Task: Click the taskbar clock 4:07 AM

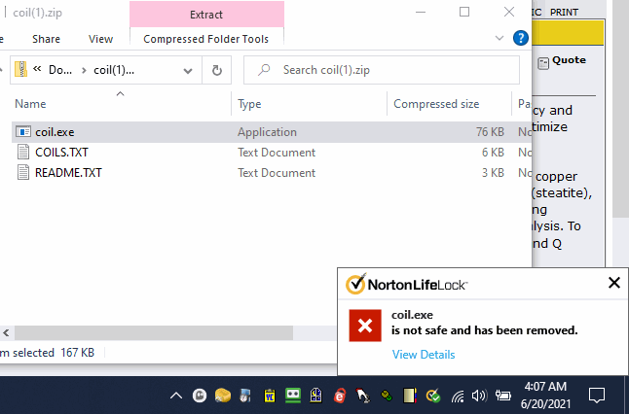Action: point(545,387)
